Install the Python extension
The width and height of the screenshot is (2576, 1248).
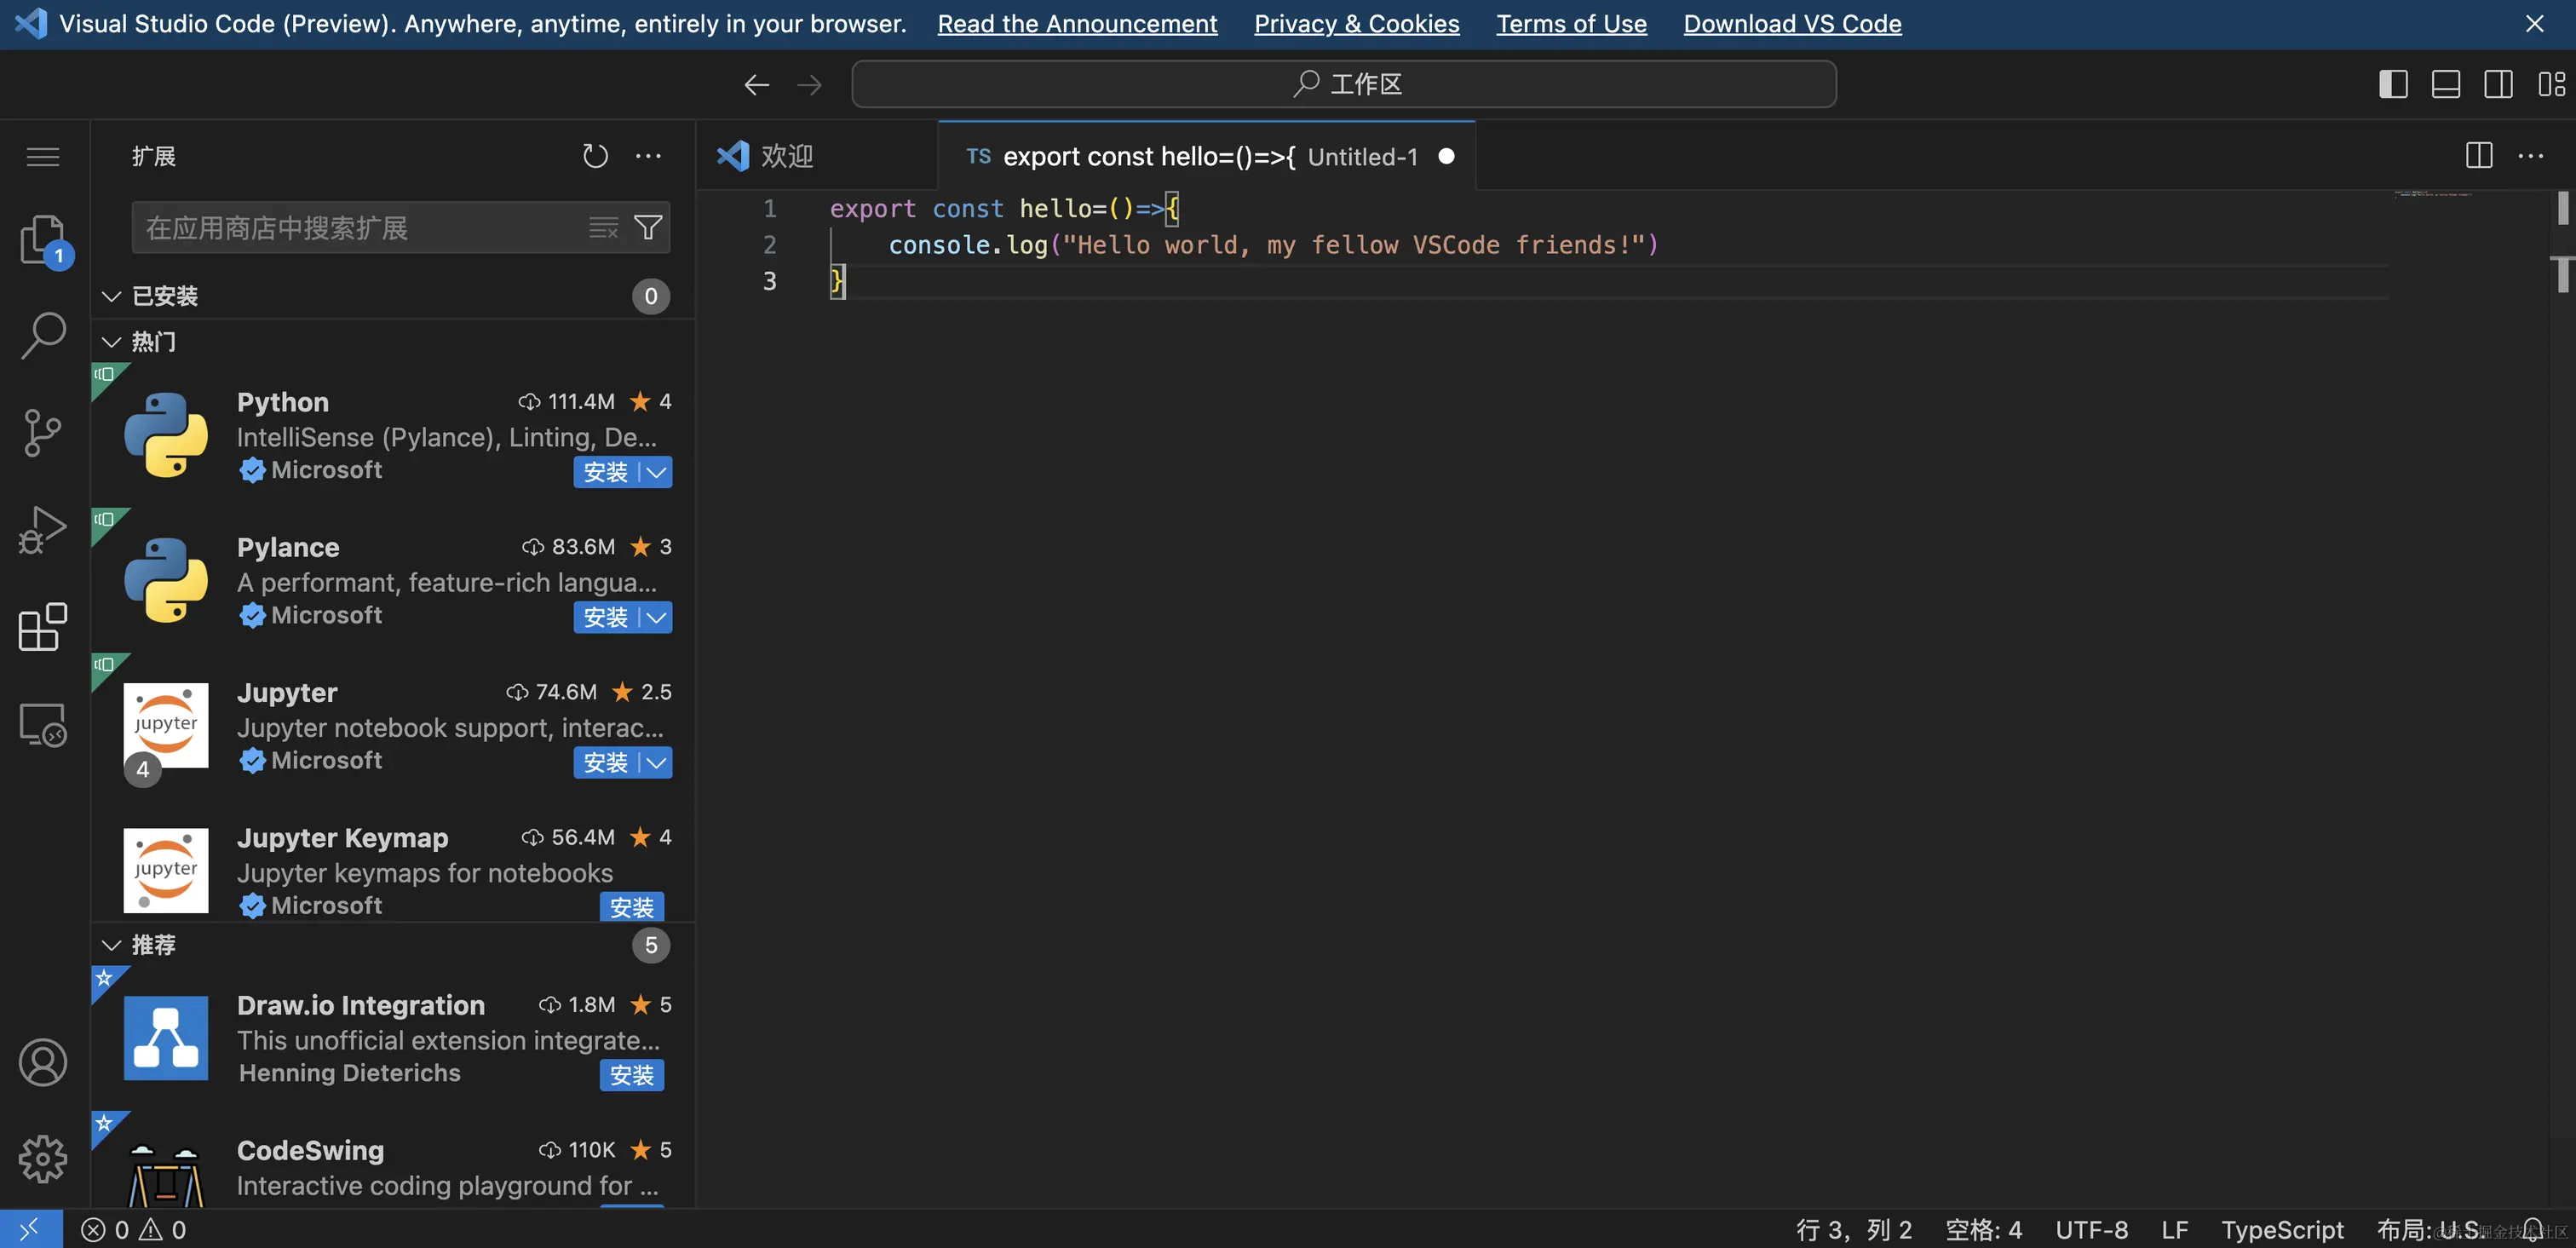point(606,472)
